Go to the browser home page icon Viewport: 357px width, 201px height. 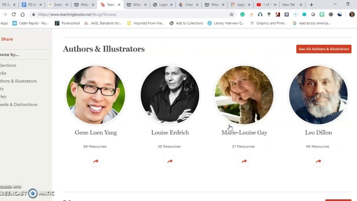tap(22, 15)
